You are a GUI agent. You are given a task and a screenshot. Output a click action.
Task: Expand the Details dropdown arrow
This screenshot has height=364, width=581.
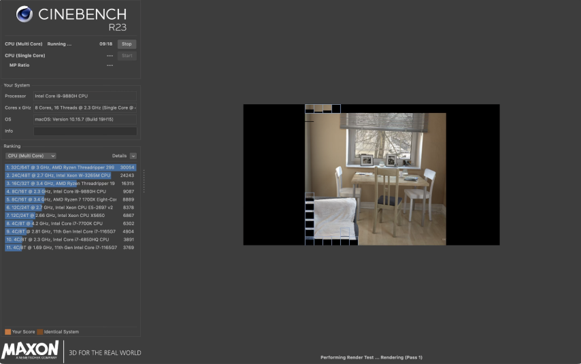(133, 156)
